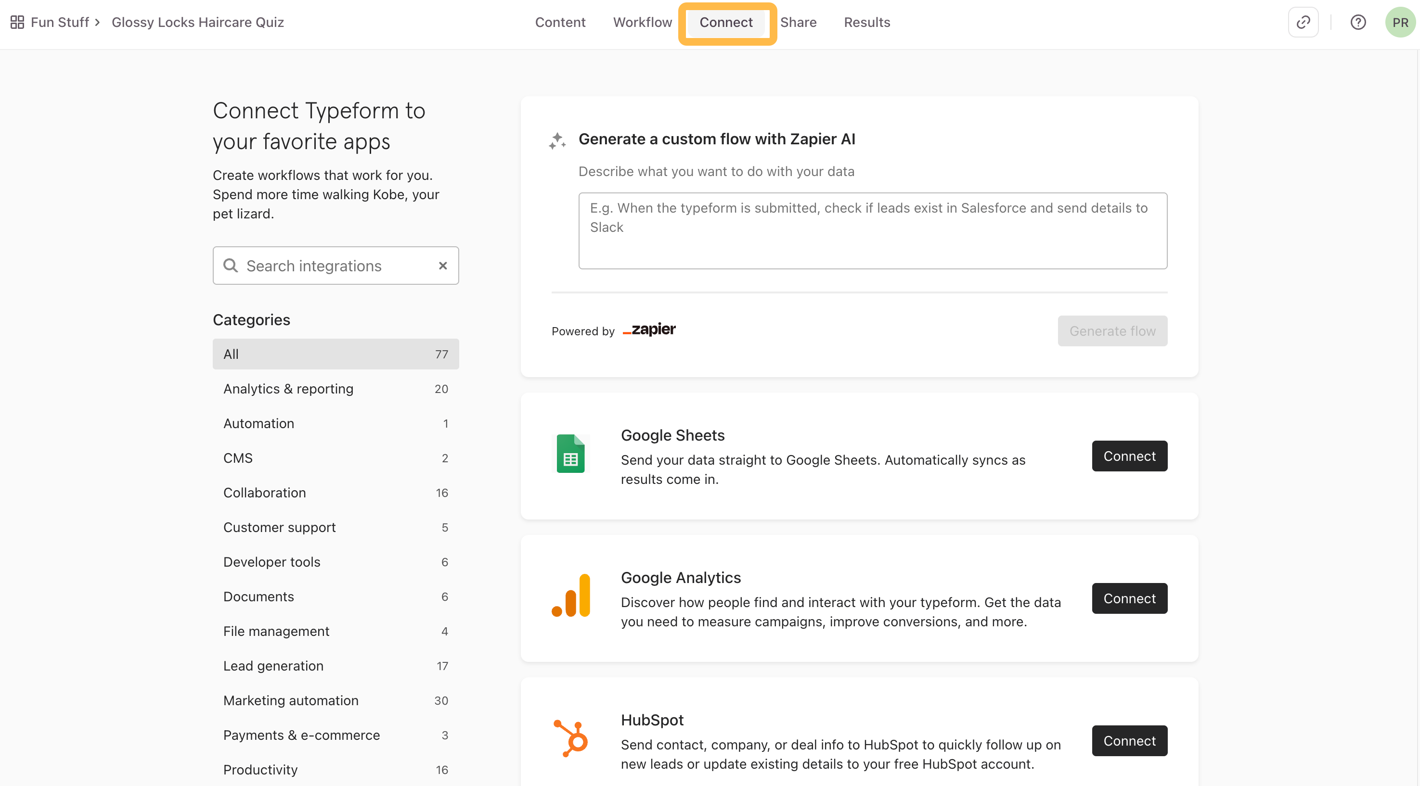The image size is (1420, 786).
Task: Click the HubSpot title
Action: pyautogui.click(x=652, y=720)
